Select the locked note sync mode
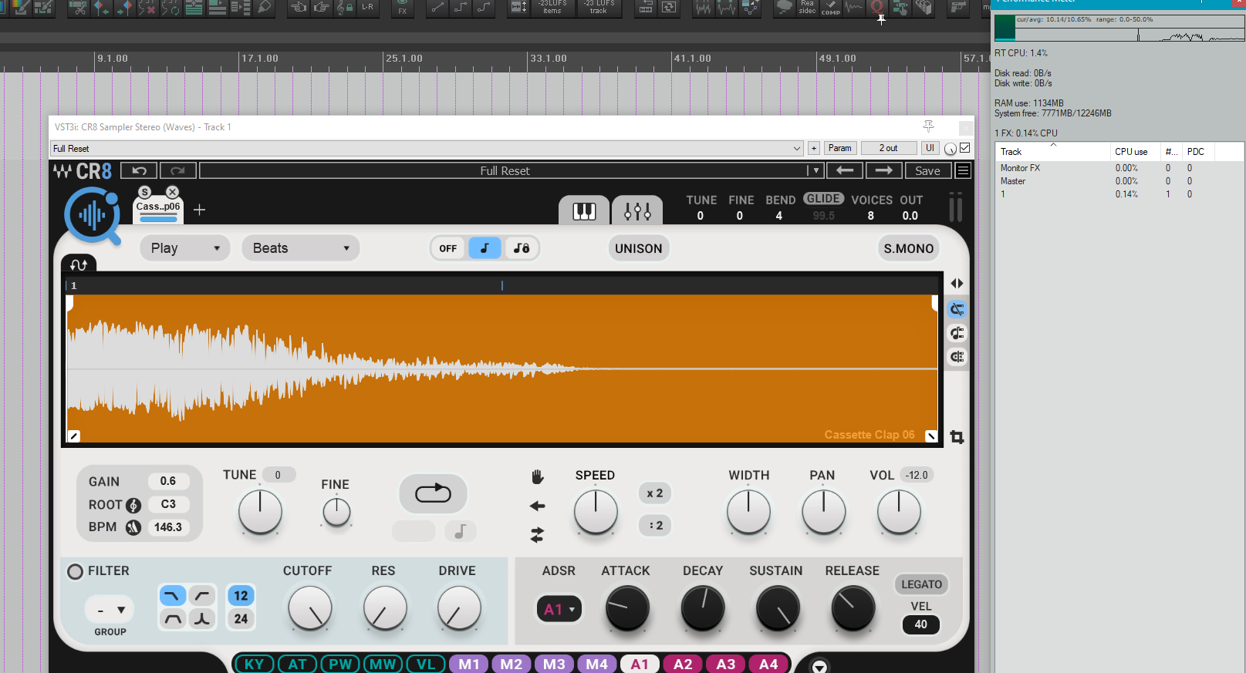 pos(522,248)
